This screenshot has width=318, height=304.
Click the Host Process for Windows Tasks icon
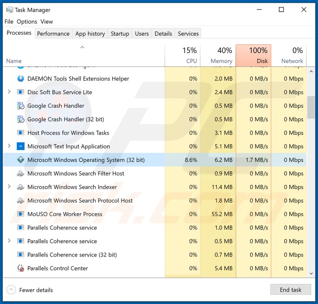(21, 133)
